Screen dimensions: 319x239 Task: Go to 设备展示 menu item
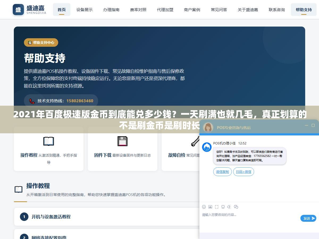click(85, 10)
